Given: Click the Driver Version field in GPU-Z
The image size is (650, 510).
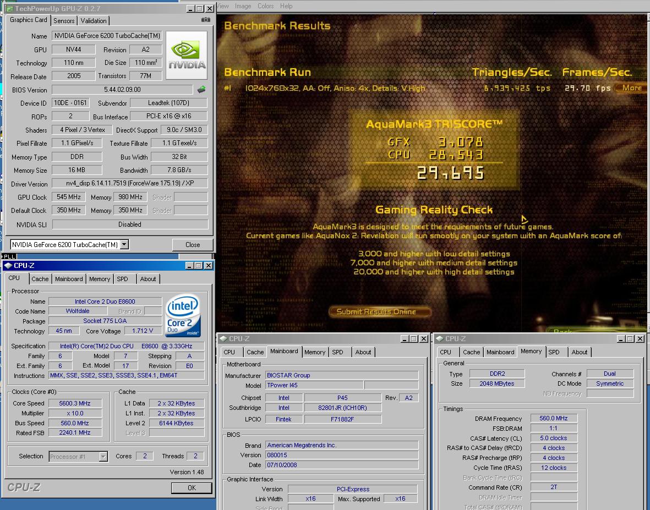Looking at the screenshot, I should coord(130,183).
